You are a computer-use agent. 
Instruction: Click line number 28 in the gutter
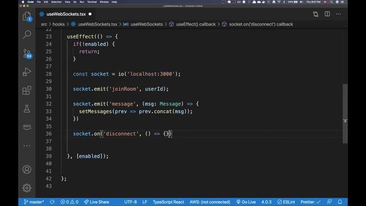49,74
